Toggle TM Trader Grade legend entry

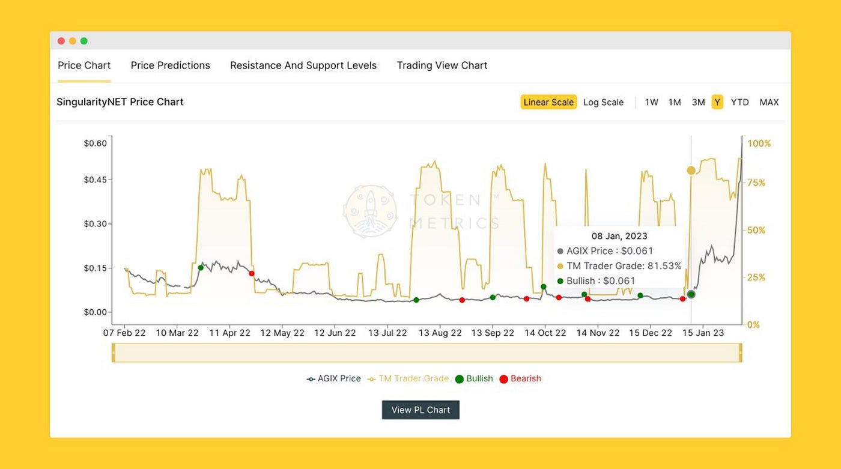point(408,379)
